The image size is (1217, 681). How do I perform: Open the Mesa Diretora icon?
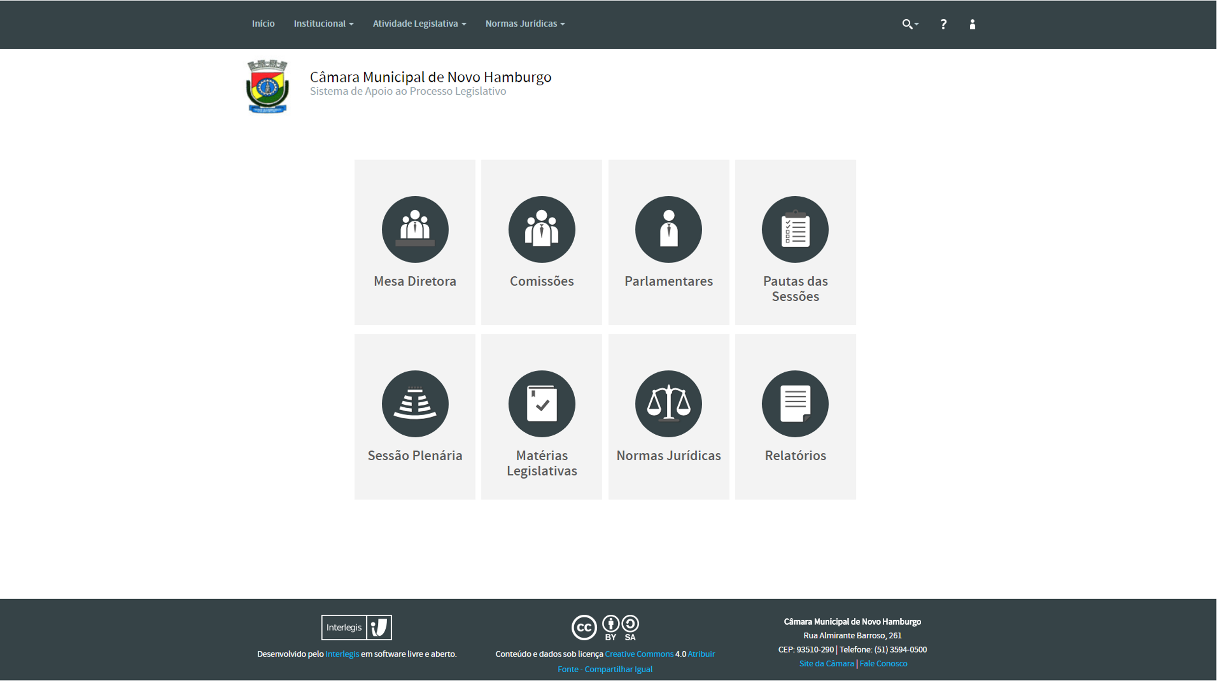coord(415,229)
